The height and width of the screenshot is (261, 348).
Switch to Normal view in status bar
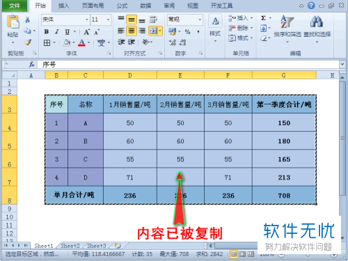(234, 254)
